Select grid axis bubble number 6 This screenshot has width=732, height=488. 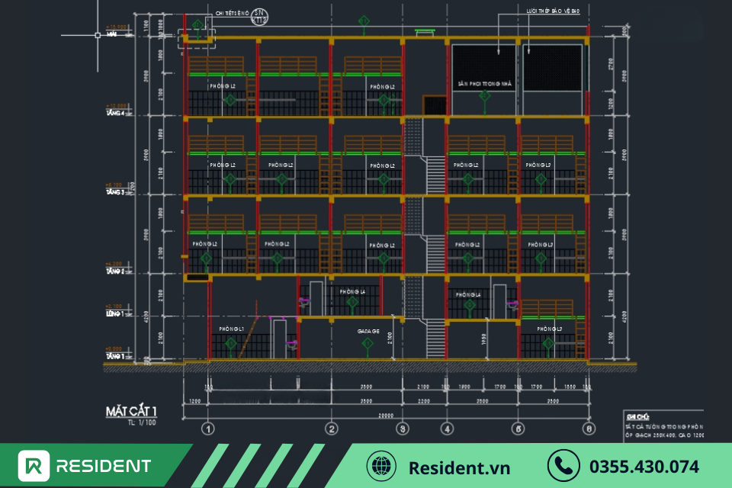click(589, 429)
